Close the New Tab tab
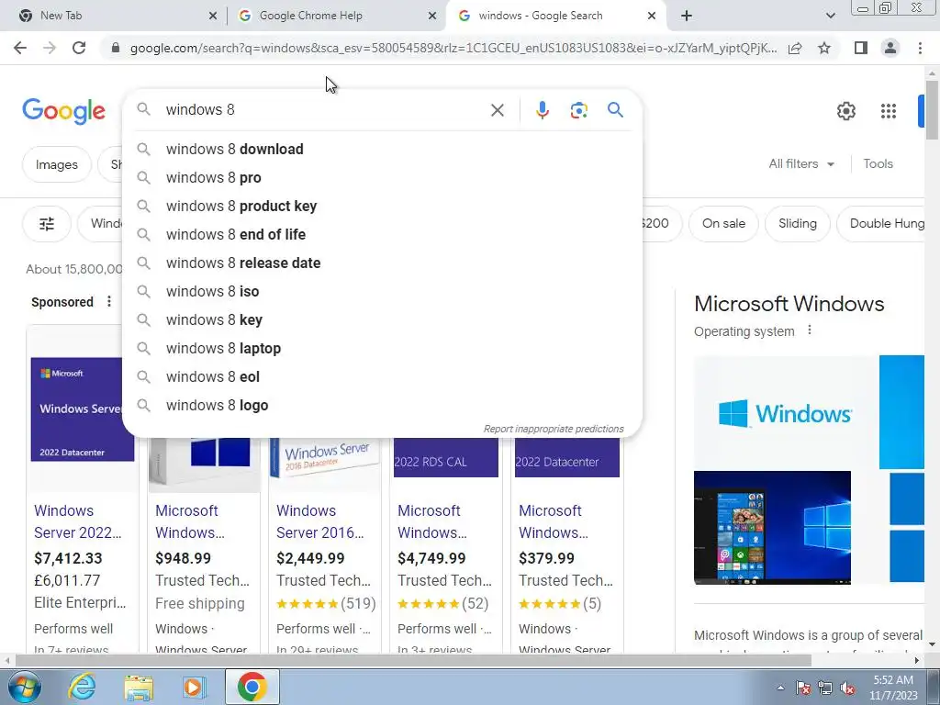 click(213, 17)
